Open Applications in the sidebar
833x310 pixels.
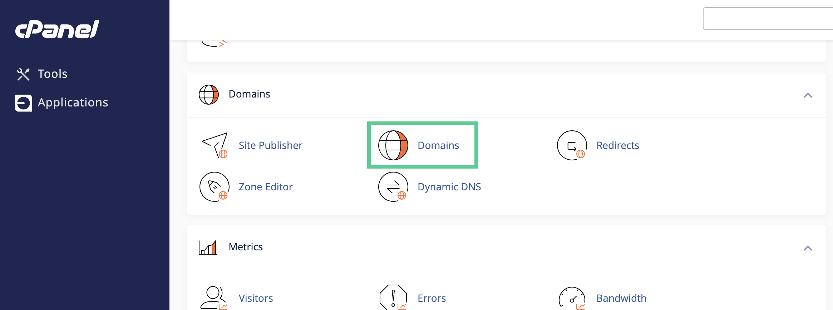click(73, 102)
